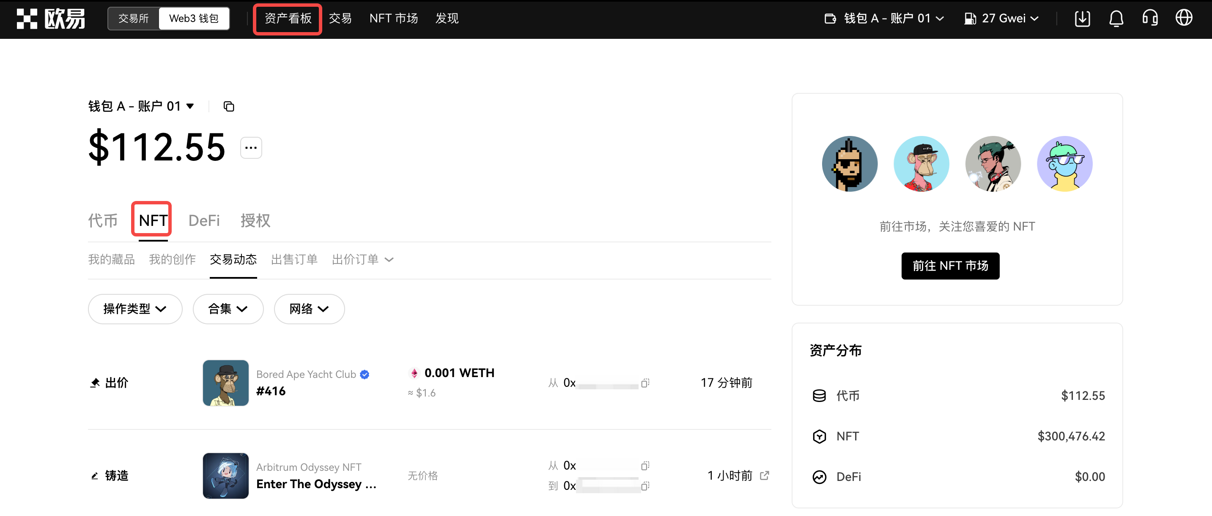Image resolution: width=1212 pixels, height=516 pixels.
Task: Open the 合集 filter dropdown
Action: coord(228,309)
